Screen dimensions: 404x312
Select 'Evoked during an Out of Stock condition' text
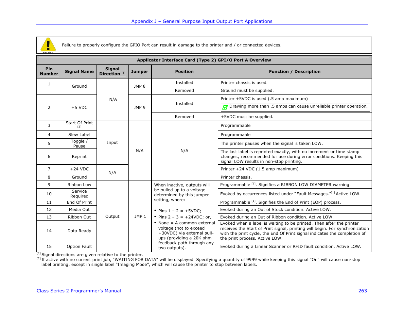pos(275,210)
